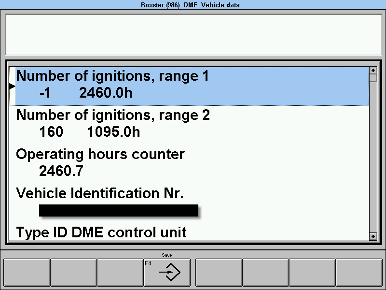Viewport: 386px width, 290px height.
Task: Click the scrollbar up arrow
Action: 373,71
